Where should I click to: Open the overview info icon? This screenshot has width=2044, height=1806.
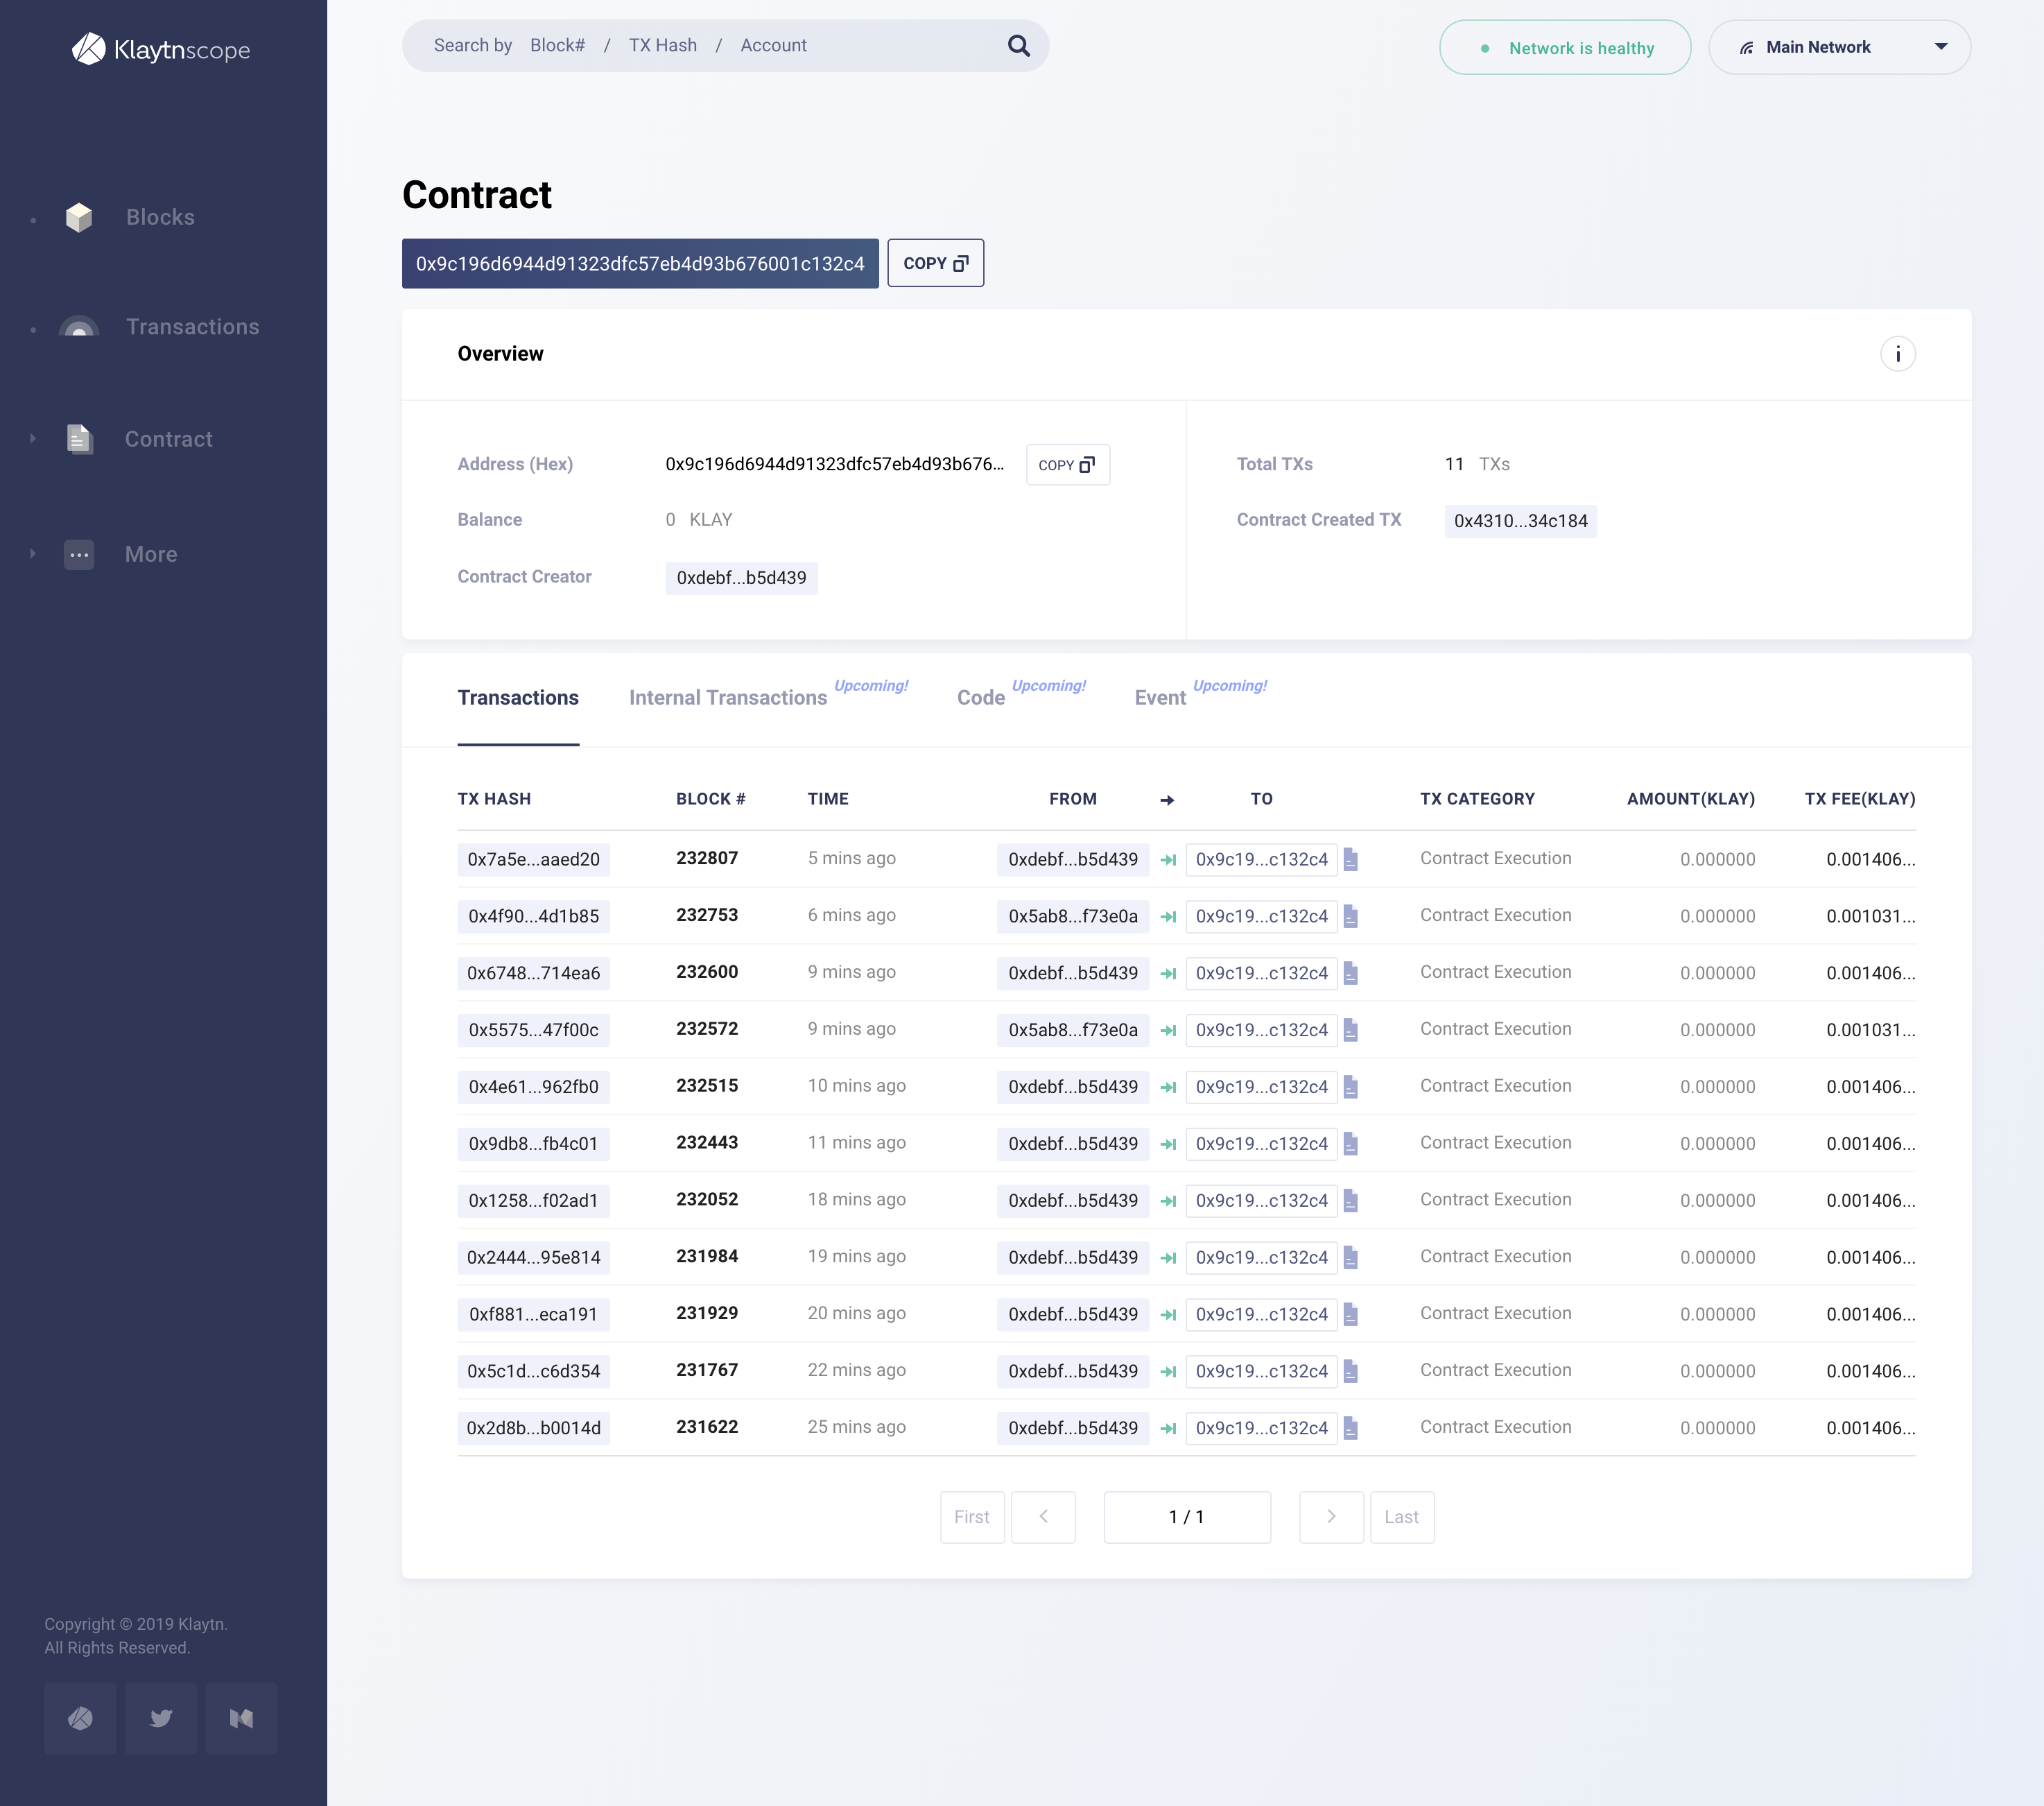click(x=1897, y=354)
